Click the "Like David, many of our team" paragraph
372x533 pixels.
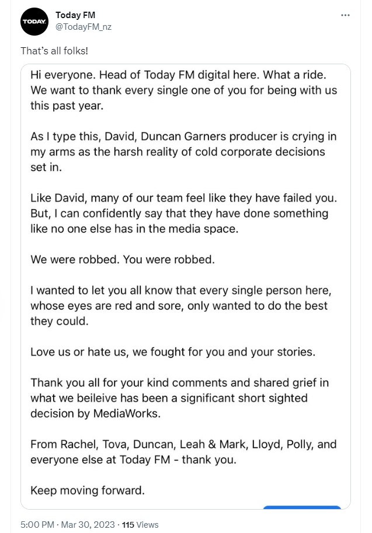[x=180, y=213]
